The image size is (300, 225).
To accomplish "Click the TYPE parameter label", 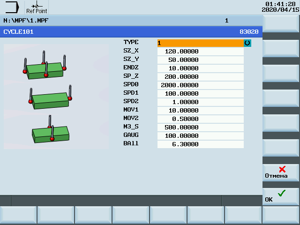I will point(131,42).
